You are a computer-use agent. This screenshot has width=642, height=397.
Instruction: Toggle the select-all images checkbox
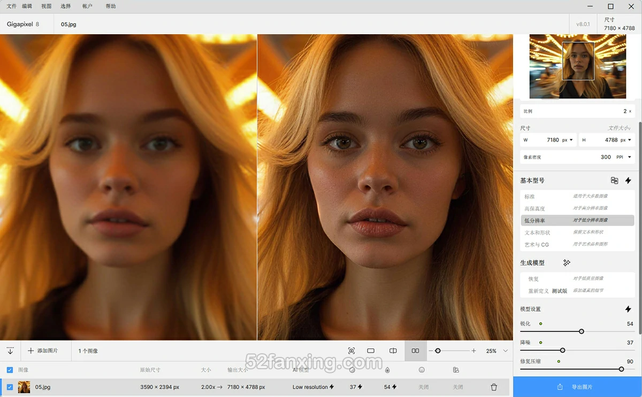click(x=10, y=370)
